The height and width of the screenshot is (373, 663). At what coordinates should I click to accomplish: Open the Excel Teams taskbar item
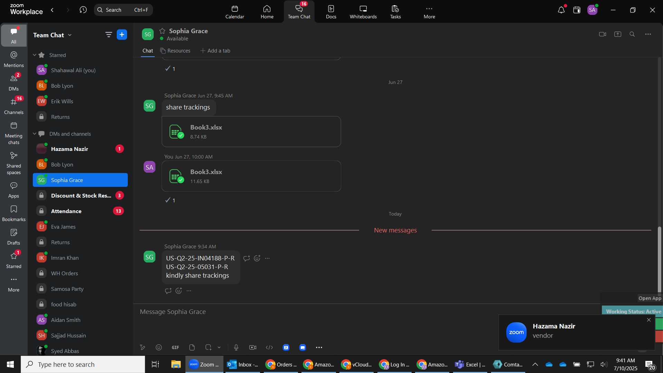click(x=471, y=364)
